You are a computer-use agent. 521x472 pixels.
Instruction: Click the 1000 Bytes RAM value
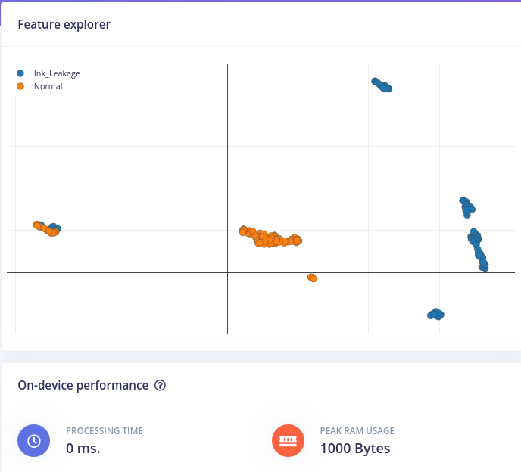pyautogui.click(x=355, y=449)
